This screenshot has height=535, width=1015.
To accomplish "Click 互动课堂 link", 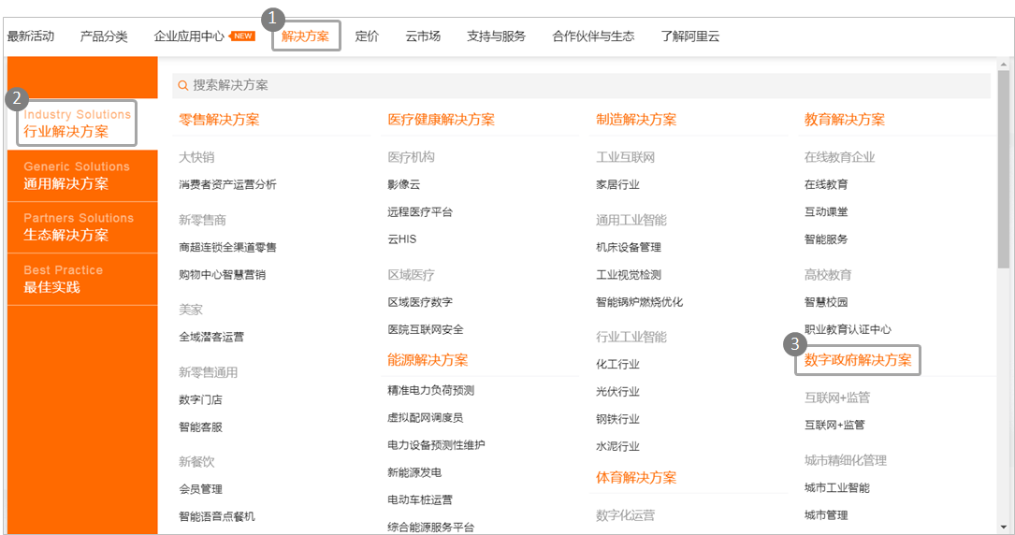I will click(826, 211).
